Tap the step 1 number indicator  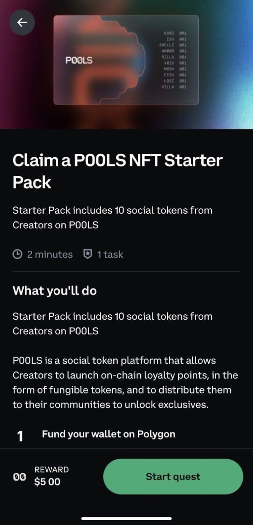20,435
